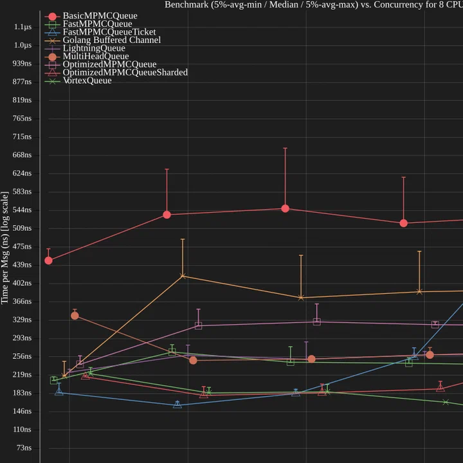Click Golang Buffered Channel peak marker near 415ns
The width and height of the screenshot is (463, 463).
pos(183,276)
